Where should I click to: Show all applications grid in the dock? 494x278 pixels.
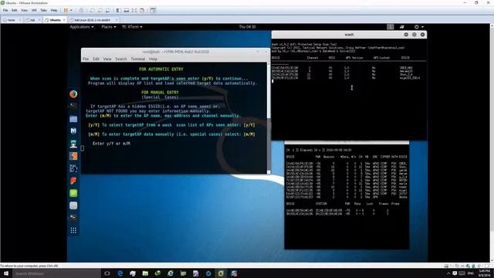(x=73, y=230)
